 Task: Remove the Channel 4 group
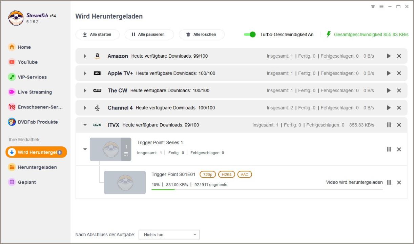[x=399, y=108]
